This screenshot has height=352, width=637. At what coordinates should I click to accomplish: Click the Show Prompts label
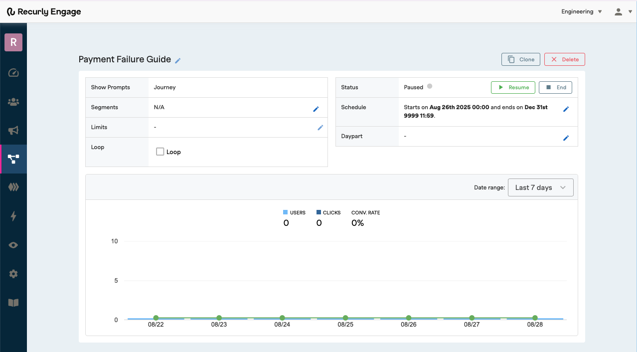pos(110,87)
